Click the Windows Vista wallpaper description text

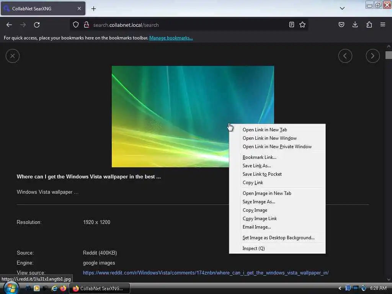click(x=47, y=192)
